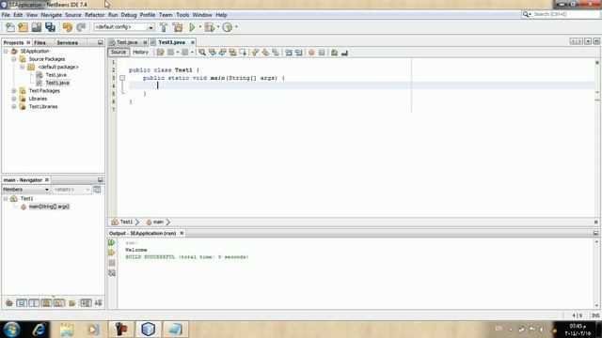Toggle Show Inherited Members in Navigator
The width and height of the screenshot is (602, 338).
(x=9, y=302)
